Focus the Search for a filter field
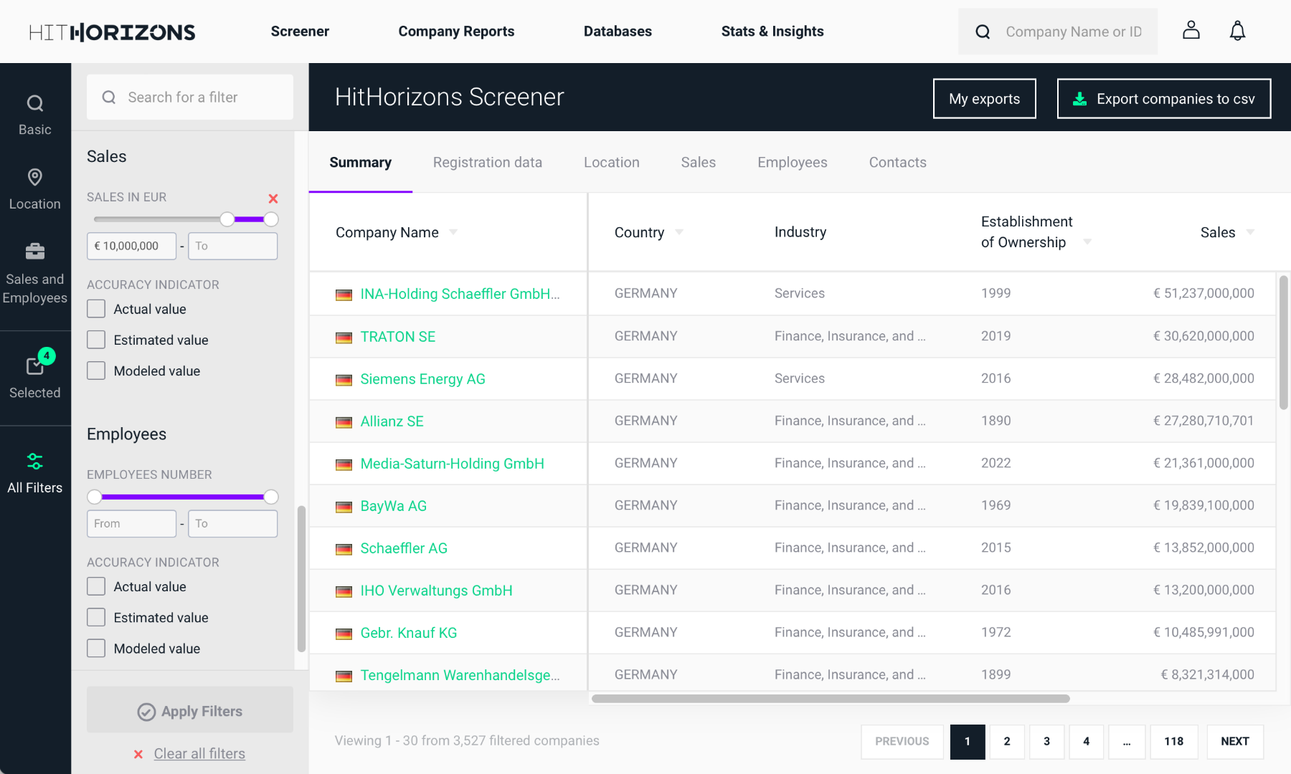This screenshot has width=1291, height=774. [190, 97]
